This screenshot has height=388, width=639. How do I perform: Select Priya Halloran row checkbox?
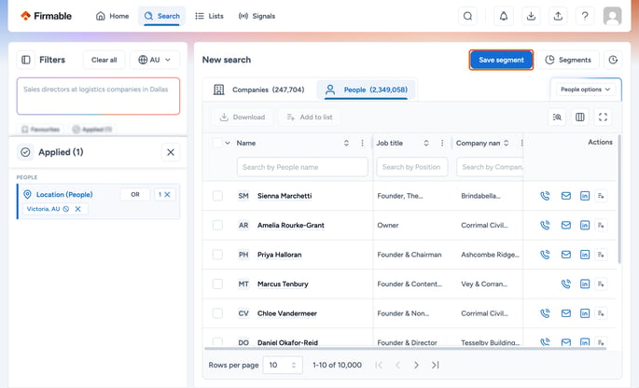tap(217, 255)
